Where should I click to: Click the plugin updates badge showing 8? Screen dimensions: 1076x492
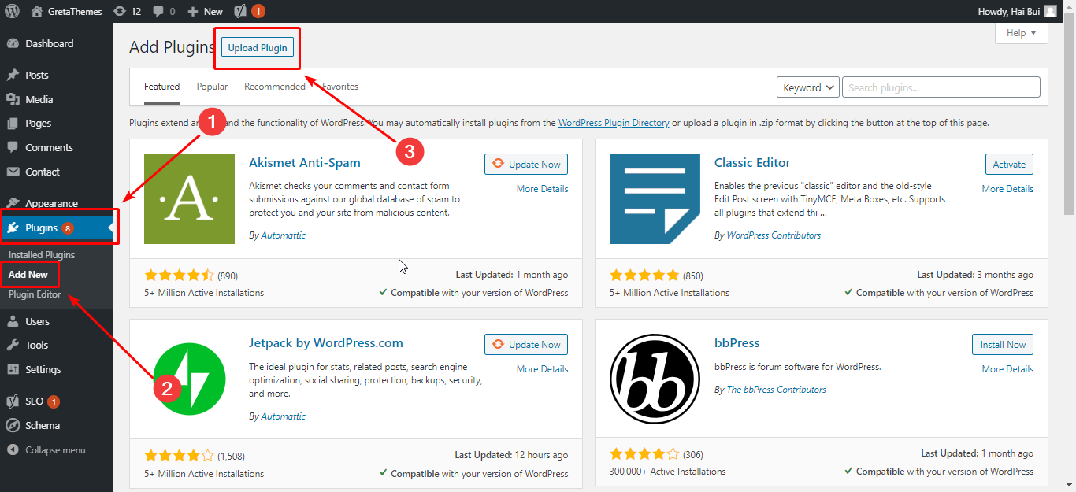pos(68,228)
